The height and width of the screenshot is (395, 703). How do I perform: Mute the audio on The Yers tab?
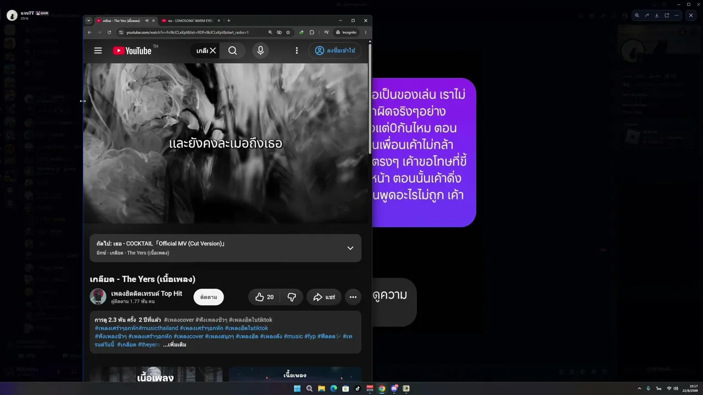(147, 21)
